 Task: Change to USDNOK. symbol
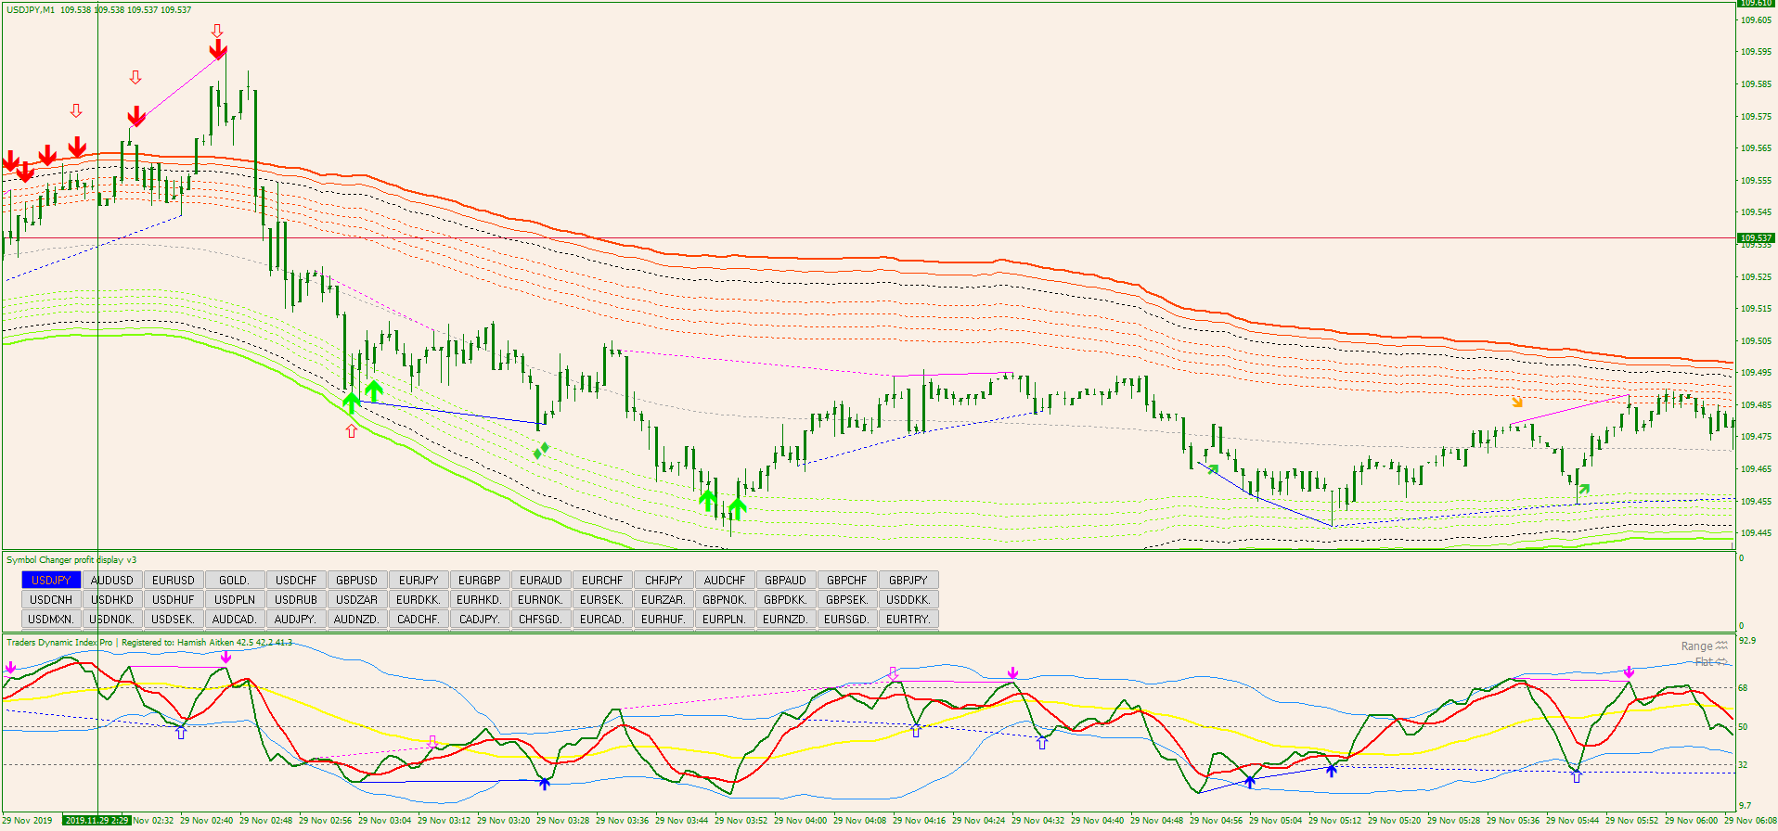112,619
